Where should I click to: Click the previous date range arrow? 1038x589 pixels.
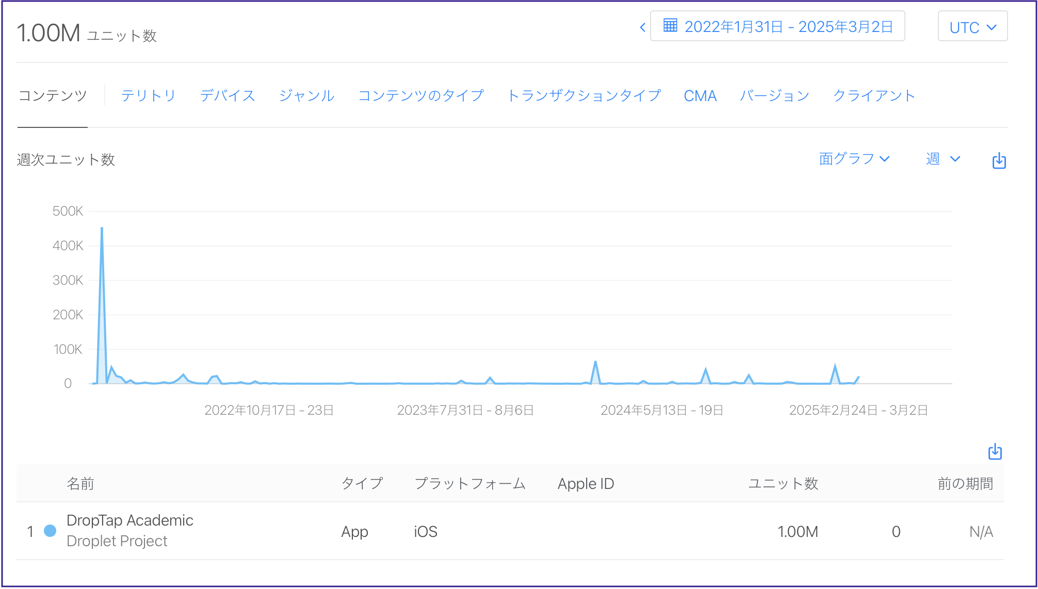(642, 27)
